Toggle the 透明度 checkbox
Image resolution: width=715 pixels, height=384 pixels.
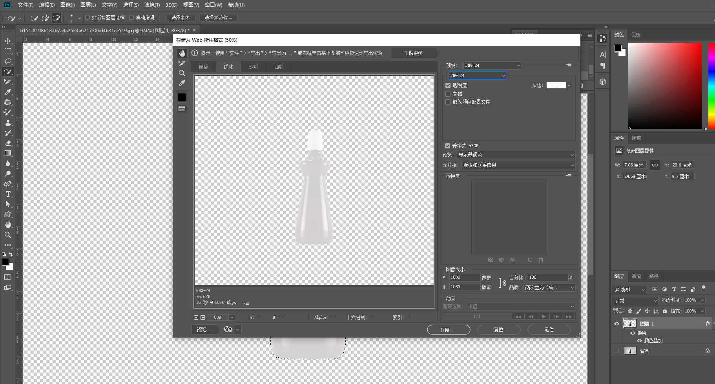448,85
